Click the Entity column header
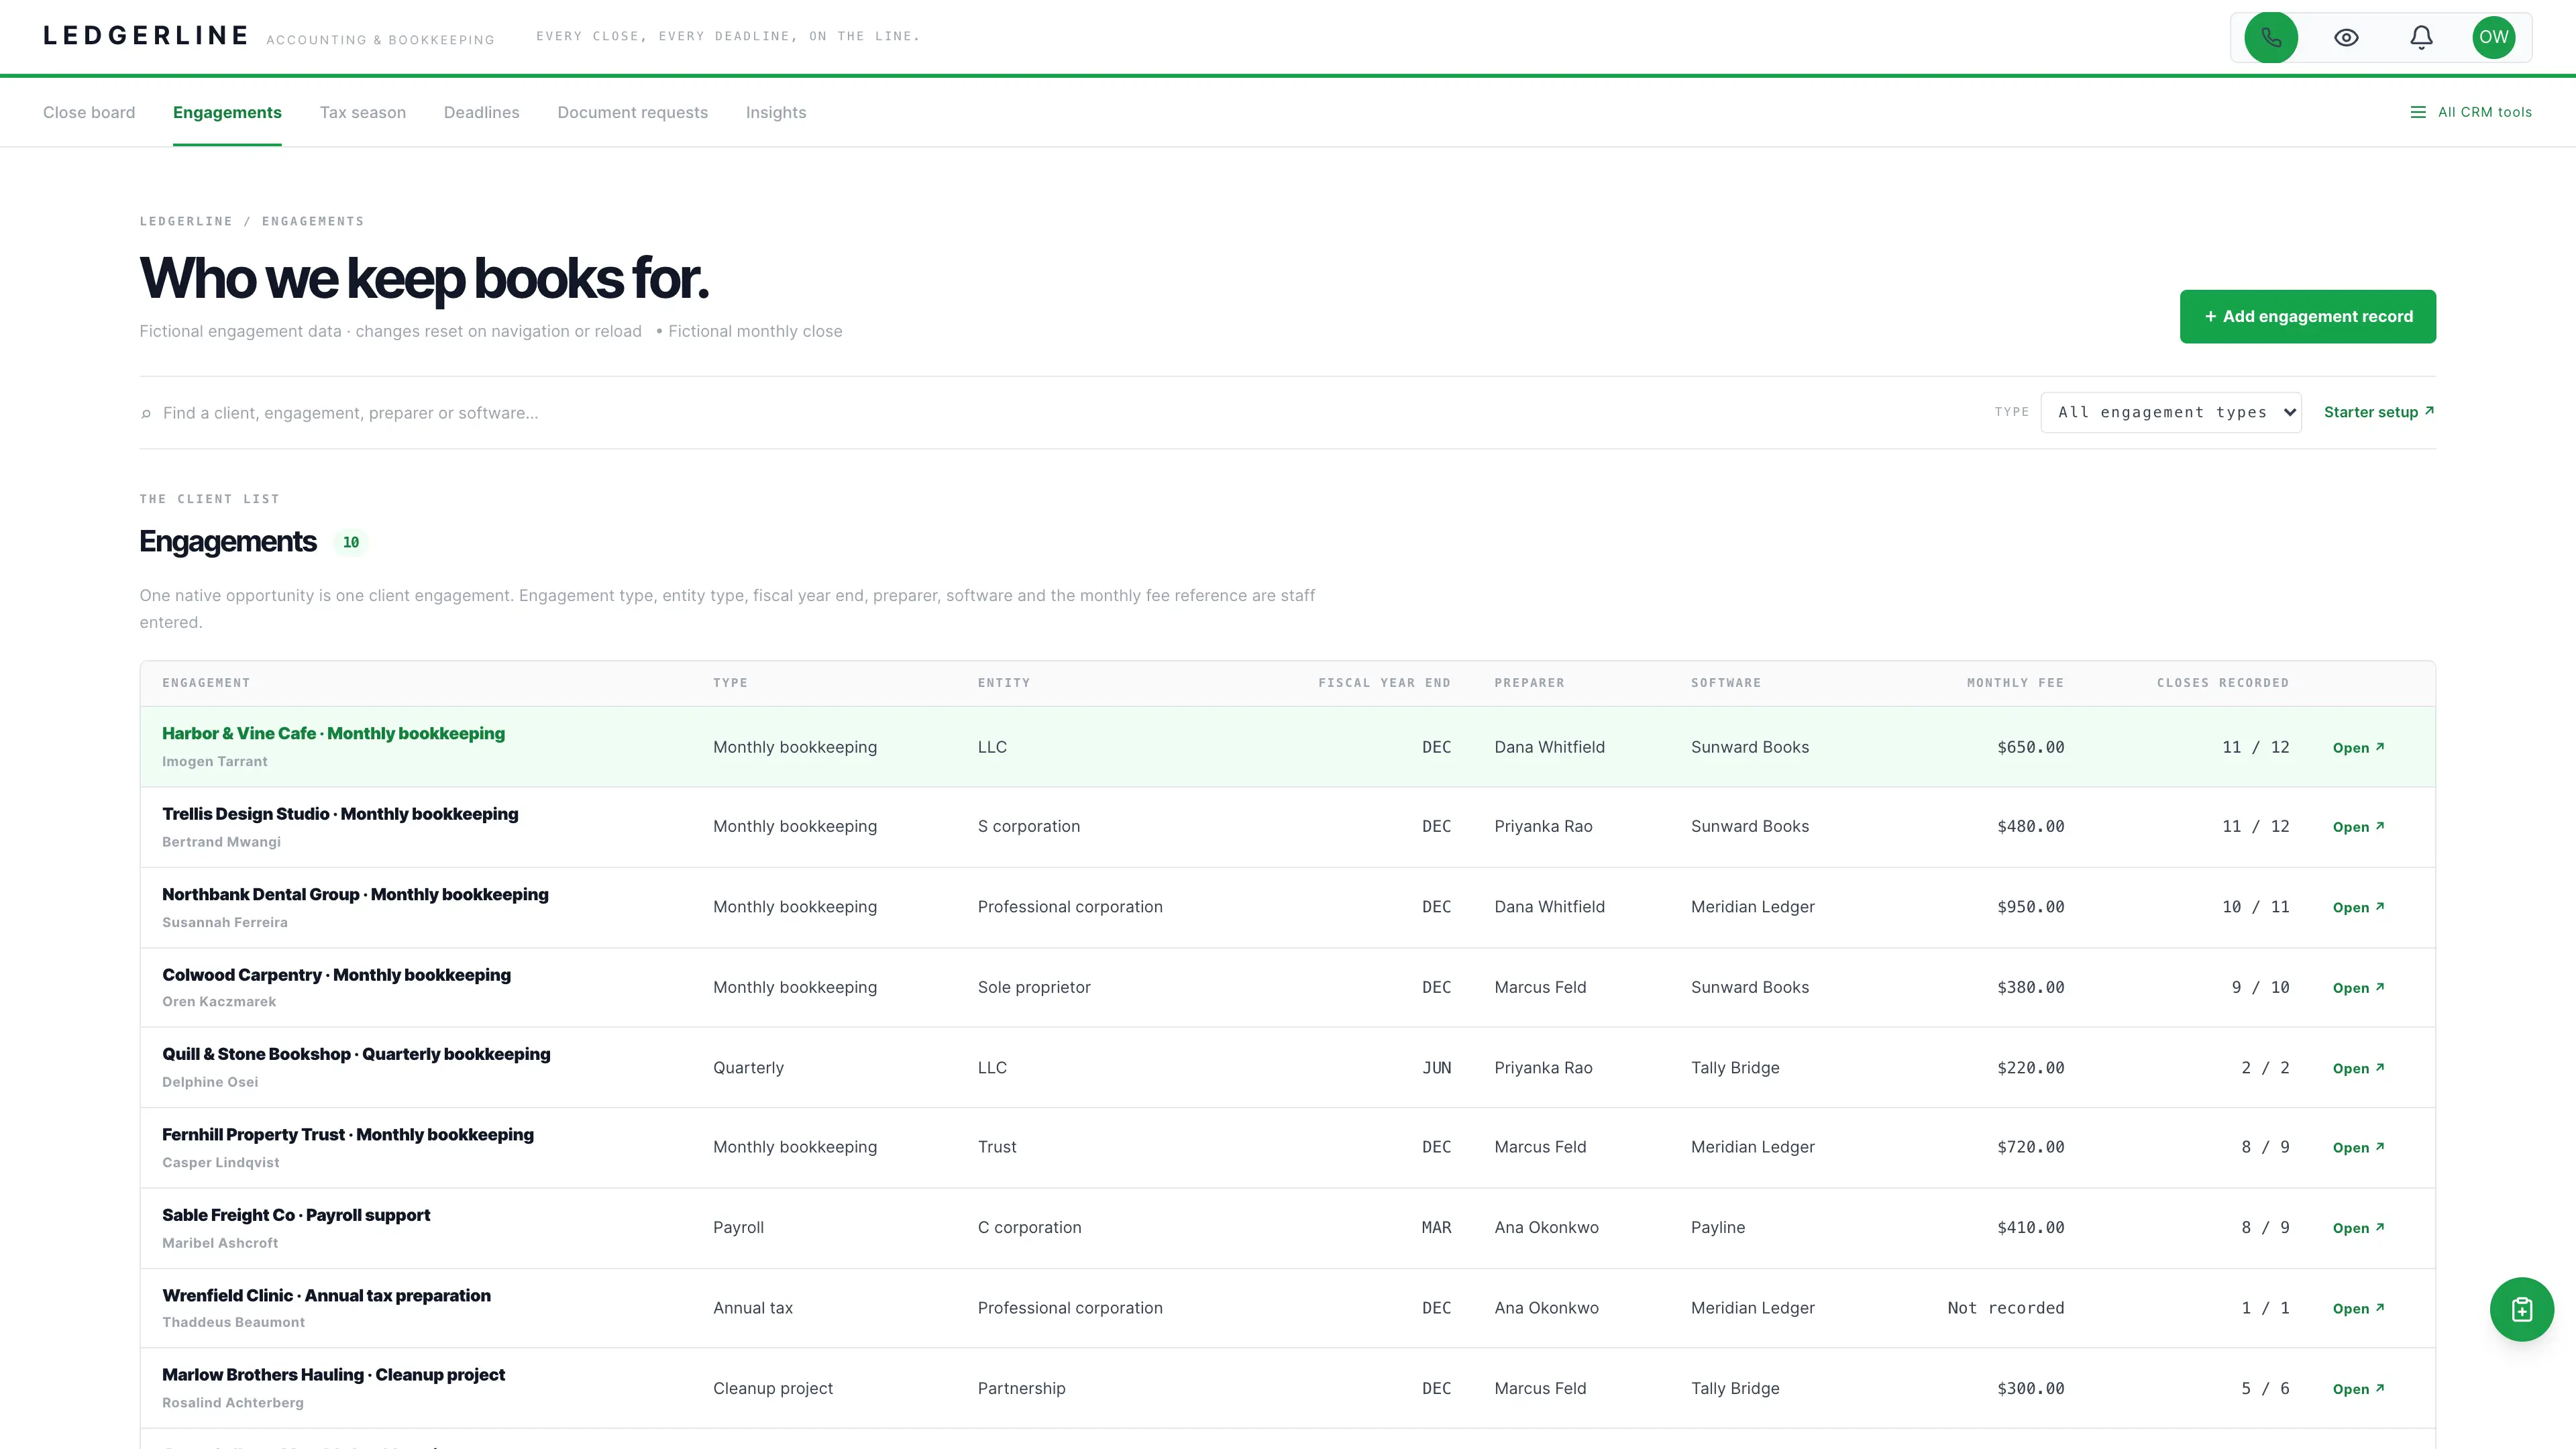The image size is (2576, 1449). click(1003, 683)
